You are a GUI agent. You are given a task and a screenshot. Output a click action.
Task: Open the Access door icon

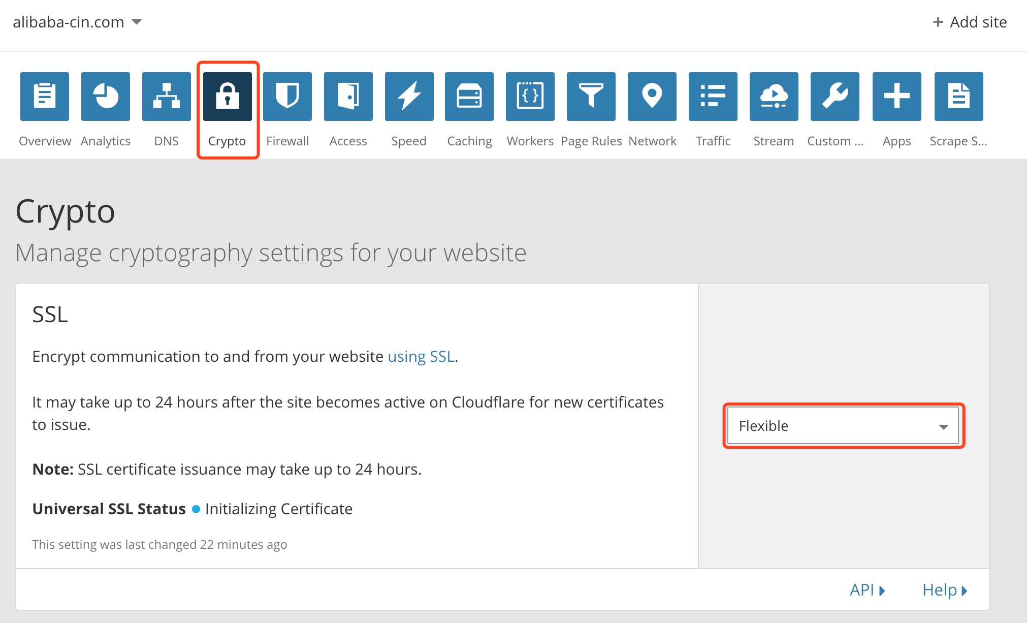348,96
